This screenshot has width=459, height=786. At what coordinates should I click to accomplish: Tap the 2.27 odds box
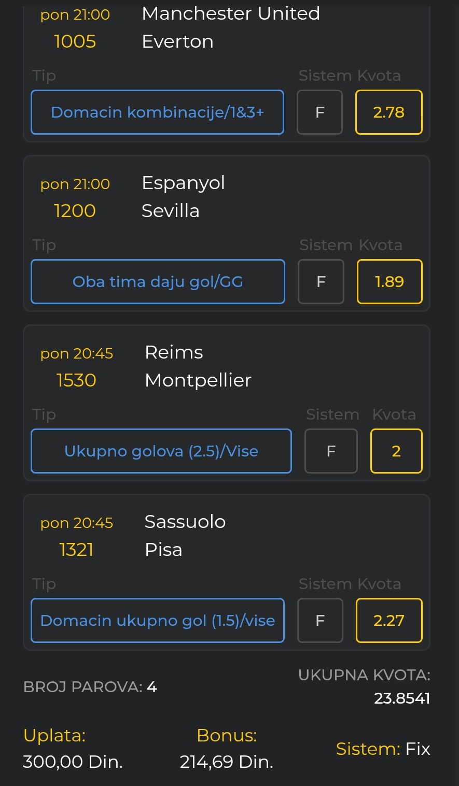[388, 621]
